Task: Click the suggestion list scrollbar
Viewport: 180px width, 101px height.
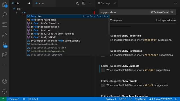Action: pyautogui.click(x=109, y=25)
